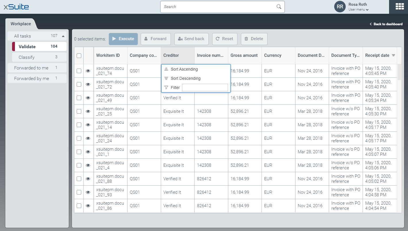The image size is (408, 231).
Task: Click eye icon for xsuitepm.docu_021_25
Action: coord(88,111)
